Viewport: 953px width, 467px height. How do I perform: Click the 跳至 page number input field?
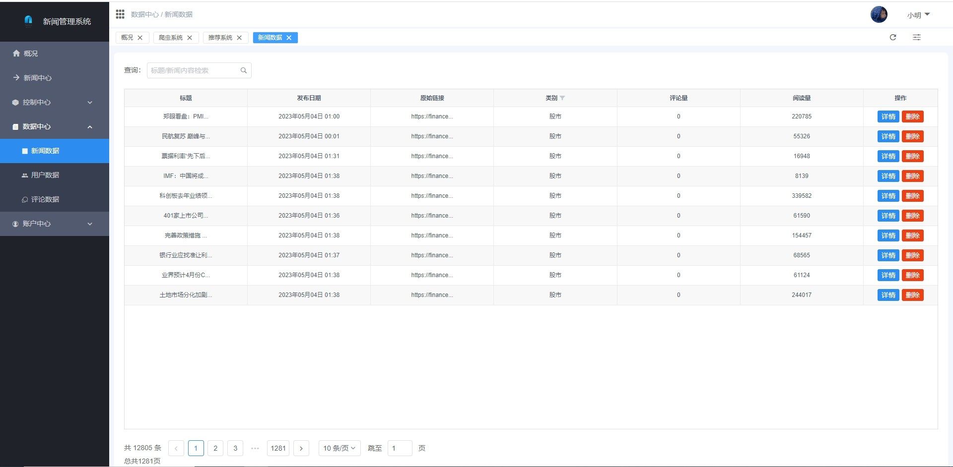[400, 448]
